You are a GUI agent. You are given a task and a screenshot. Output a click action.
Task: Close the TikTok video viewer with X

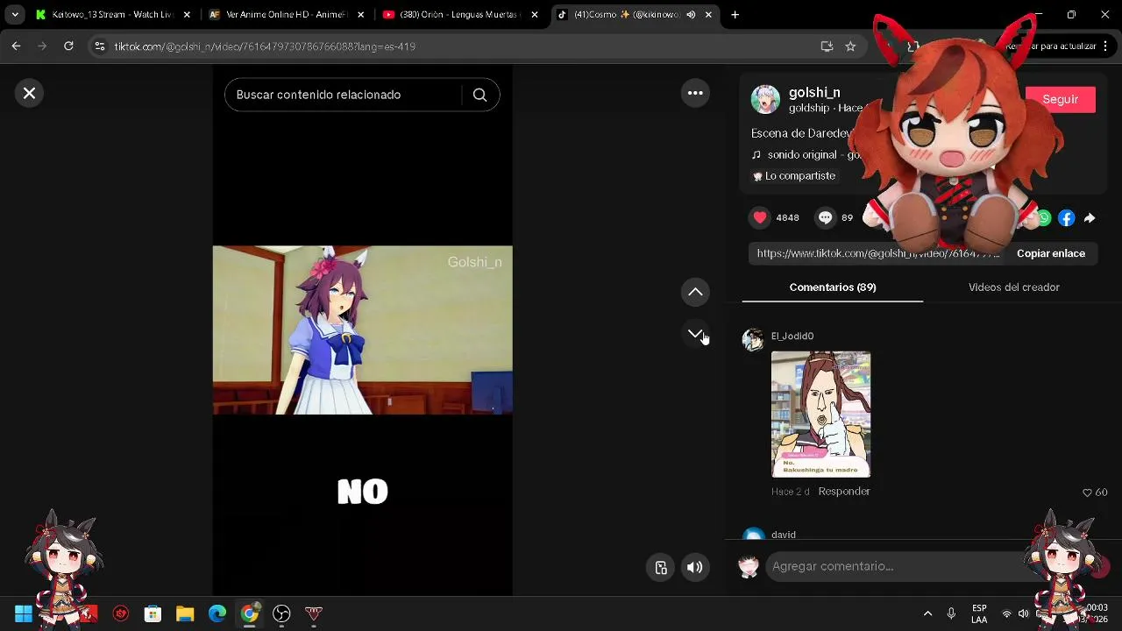point(29,93)
